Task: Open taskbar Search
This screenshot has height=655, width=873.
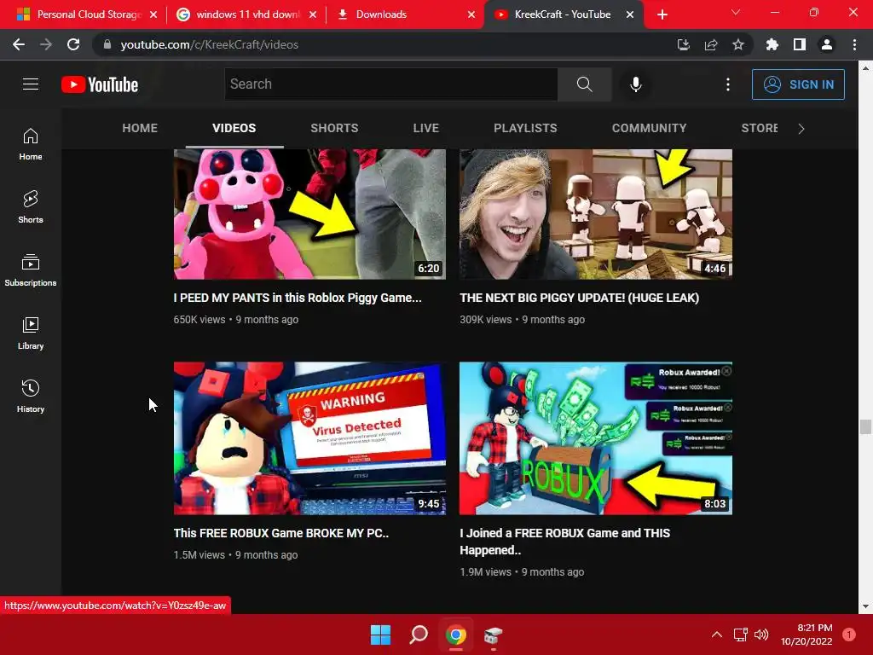Action: [418, 635]
